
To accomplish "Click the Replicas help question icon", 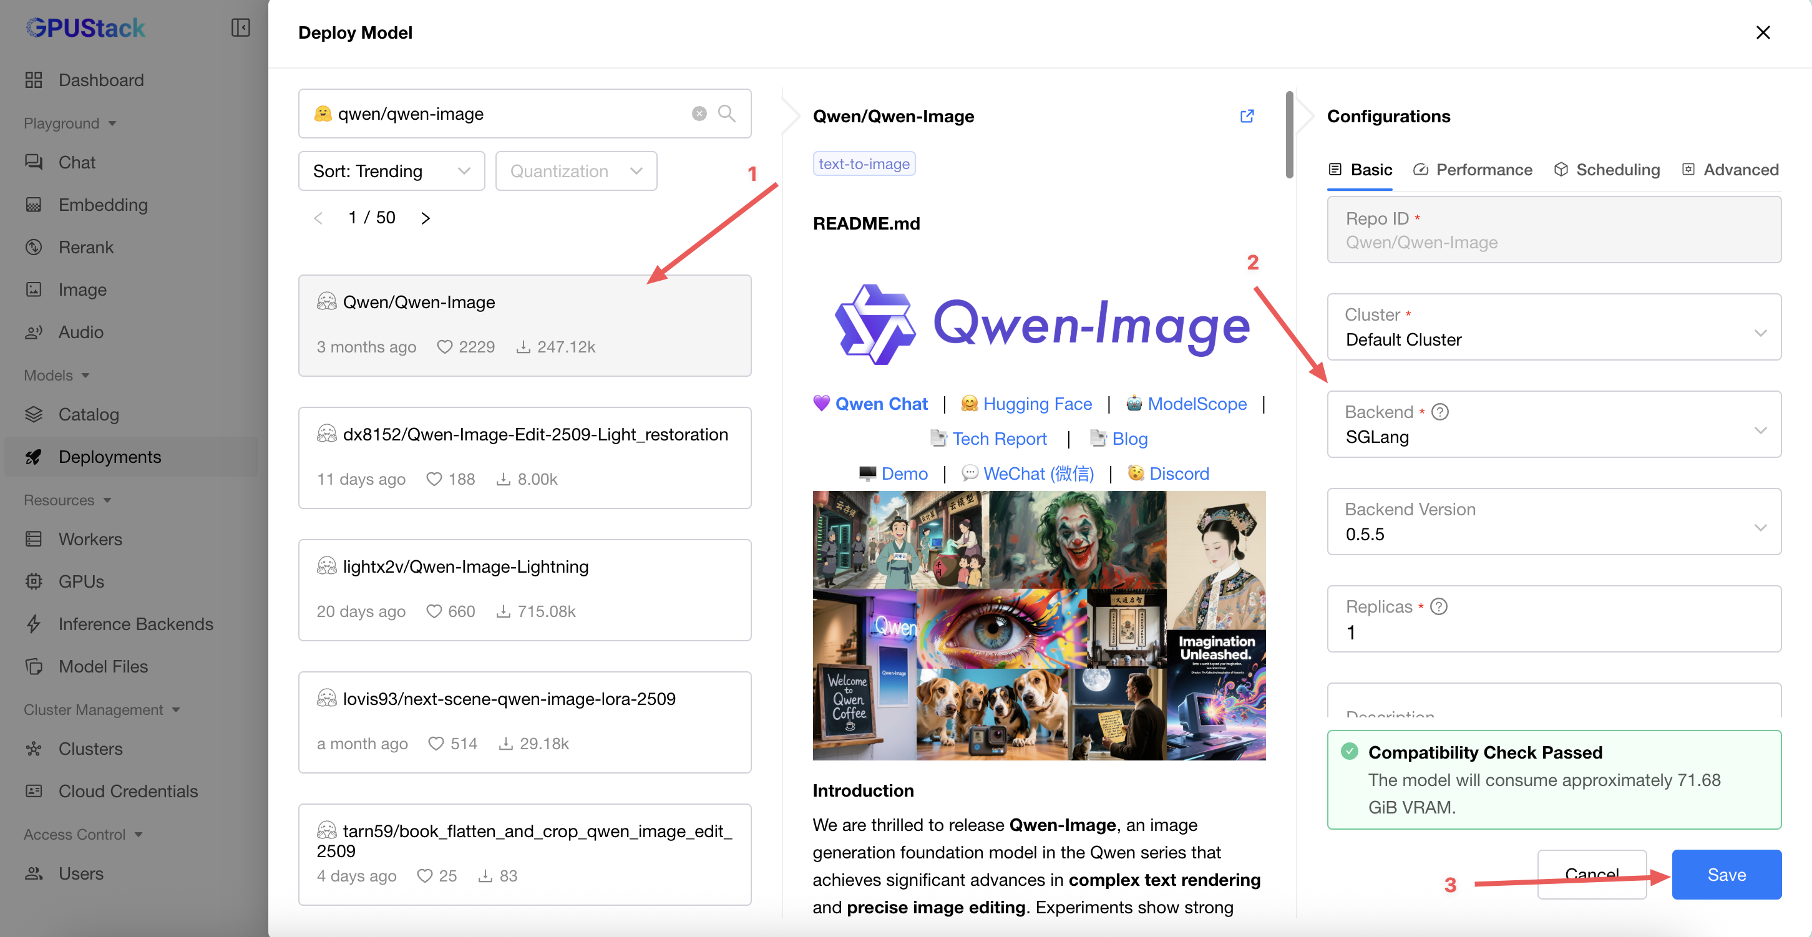I will coord(1438,606).
